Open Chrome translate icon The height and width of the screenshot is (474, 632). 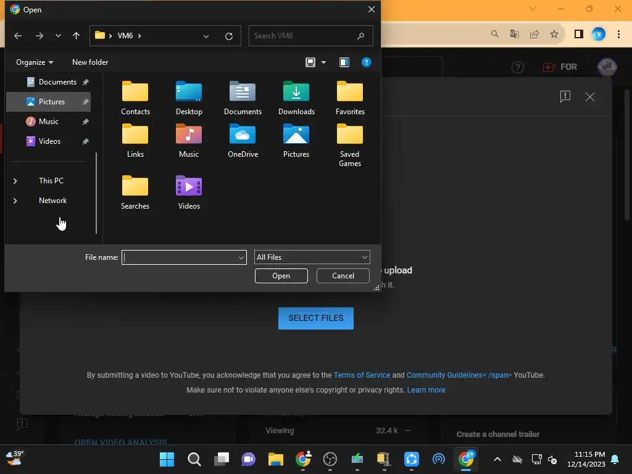pyautogui.click(x=514, y=35)
